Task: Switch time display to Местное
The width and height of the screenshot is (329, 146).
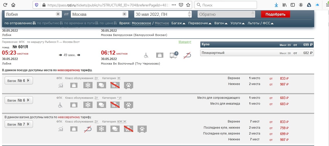Action: [x=162, y=23]
